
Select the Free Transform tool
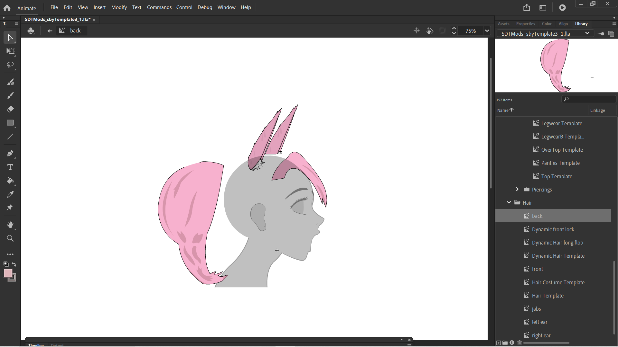click(10, 51)
